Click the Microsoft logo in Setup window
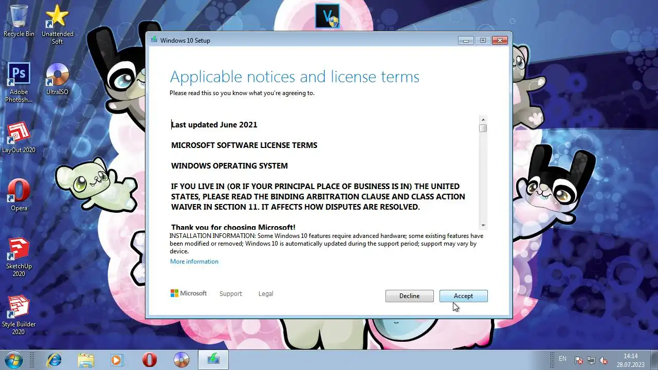The height and width of the screenshot is (370, 658). click(x=189, y=293)
